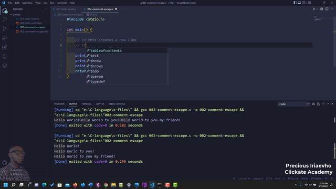
Task: Click the Split Editor Right icon
Action: coord(327,9)
